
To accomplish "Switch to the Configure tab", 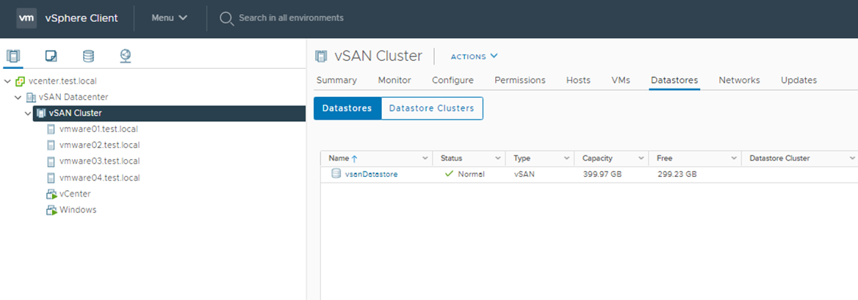I will click(x=453, y=81).
